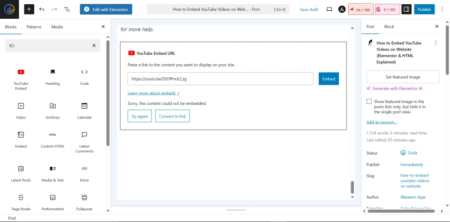
Task: Click the inserter list scroll-down arrow
Action: point(108,211)
